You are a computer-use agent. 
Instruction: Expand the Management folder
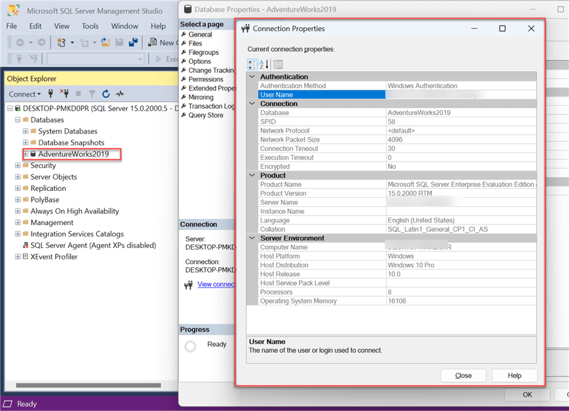[x=18, y=222]
